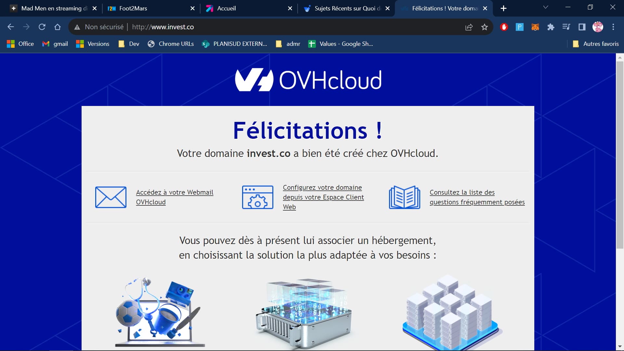Viewport: 624px width, 351px height.
Task: Click the Félicitations ! heading
Action: 308,131
